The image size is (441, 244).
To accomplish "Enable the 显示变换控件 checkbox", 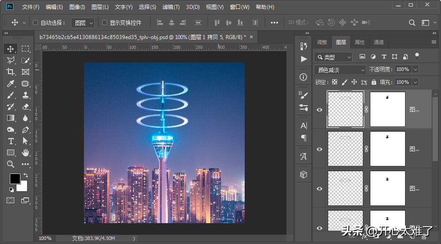I will (x=104, y=23).
